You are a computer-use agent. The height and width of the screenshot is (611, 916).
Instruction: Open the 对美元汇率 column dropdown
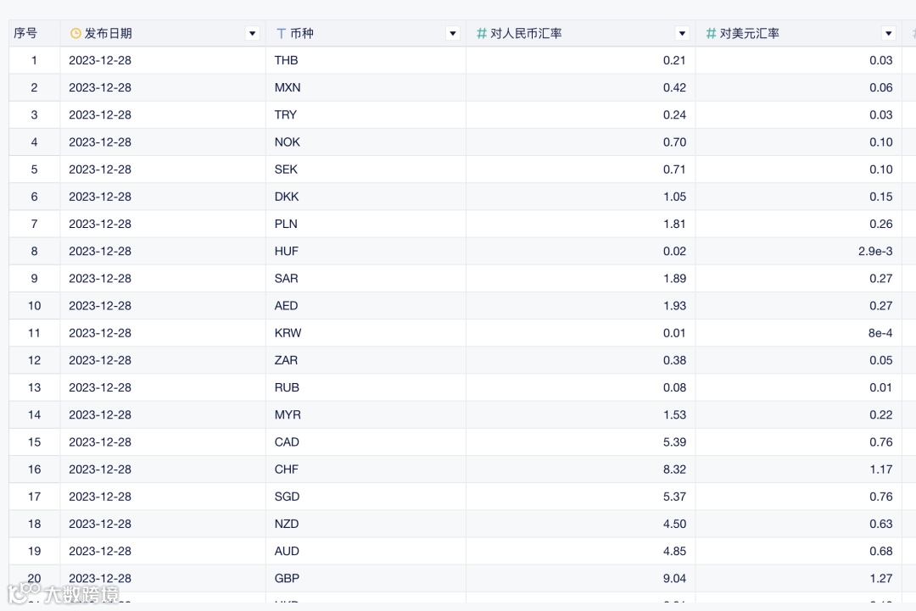[888, 33]
